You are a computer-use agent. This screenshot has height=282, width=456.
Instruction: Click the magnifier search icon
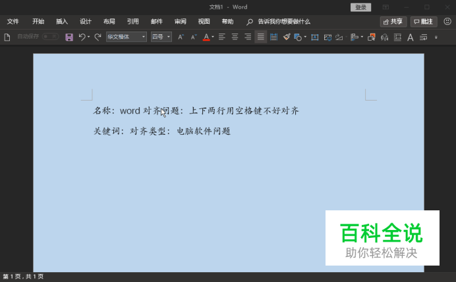250,22
